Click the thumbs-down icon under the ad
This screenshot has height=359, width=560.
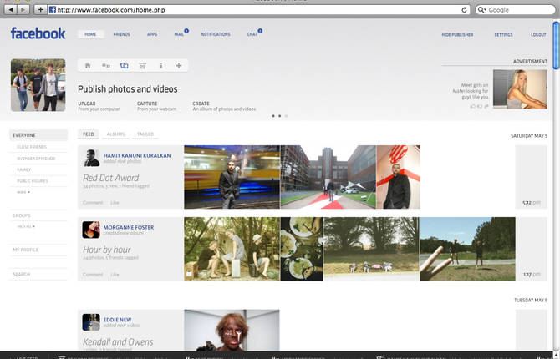[480, 106]
